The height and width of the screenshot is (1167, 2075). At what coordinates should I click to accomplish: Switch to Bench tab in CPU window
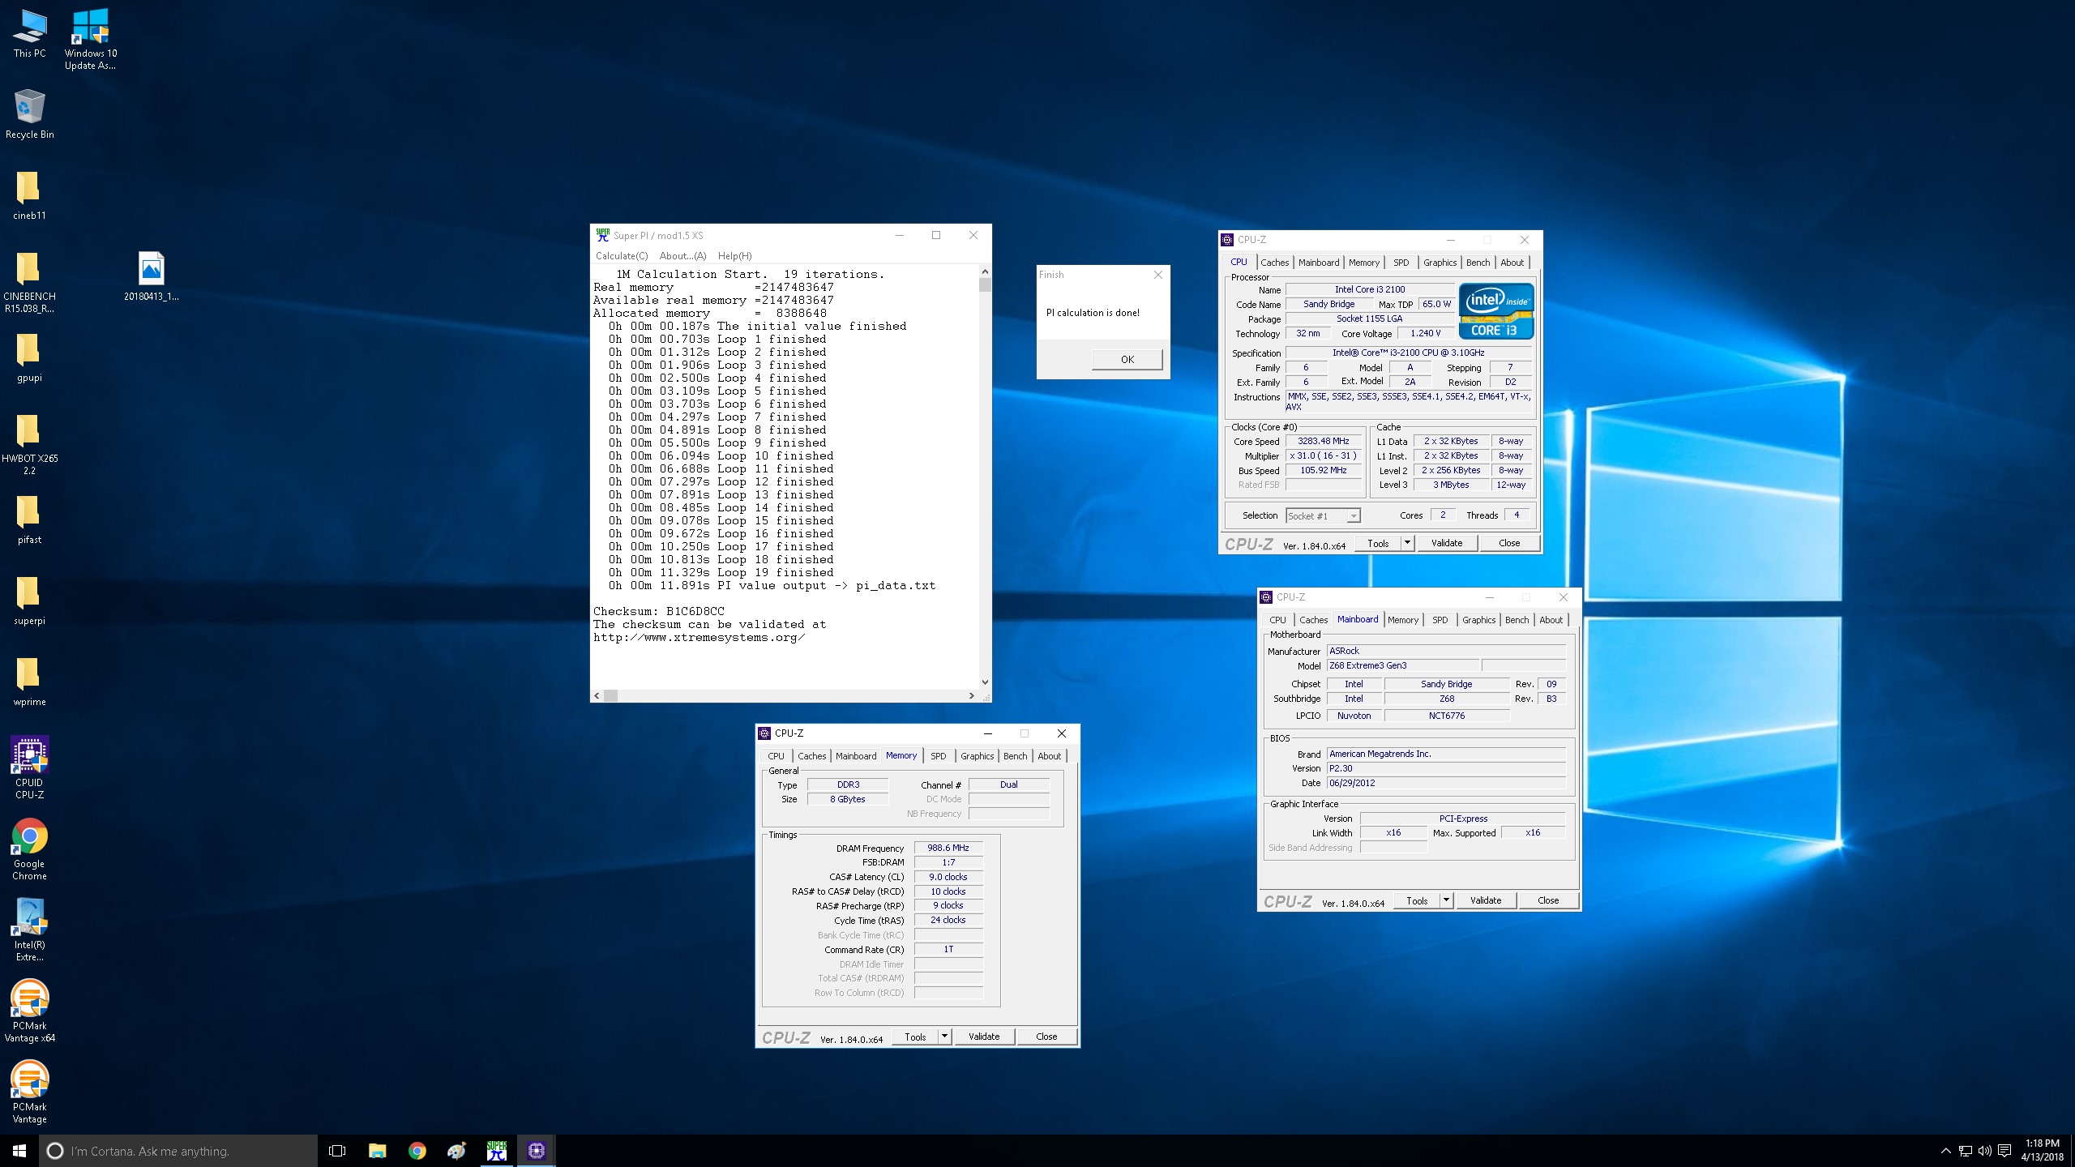1478,263
